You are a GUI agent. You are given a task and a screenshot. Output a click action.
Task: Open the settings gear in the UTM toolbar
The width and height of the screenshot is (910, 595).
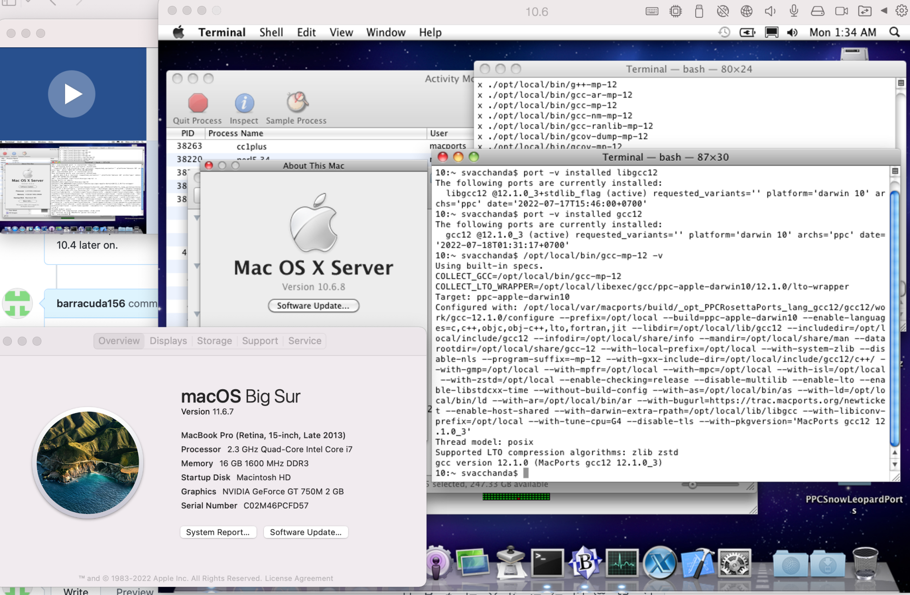[x=901, y=11]
